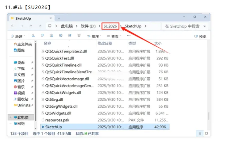231x143 pixels.
Task: Open the more options ellipsis menu
Action: point(129,35)
